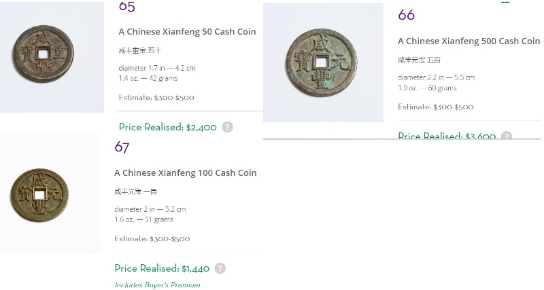Open lot 65 coin photo thumbnail
The width and height of the screenshot is (544, 290).
tap(52, 57)
